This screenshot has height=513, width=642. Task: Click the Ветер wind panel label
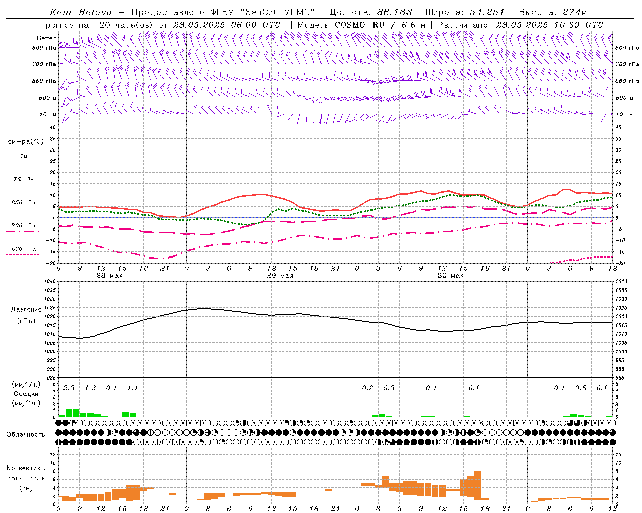46,38
